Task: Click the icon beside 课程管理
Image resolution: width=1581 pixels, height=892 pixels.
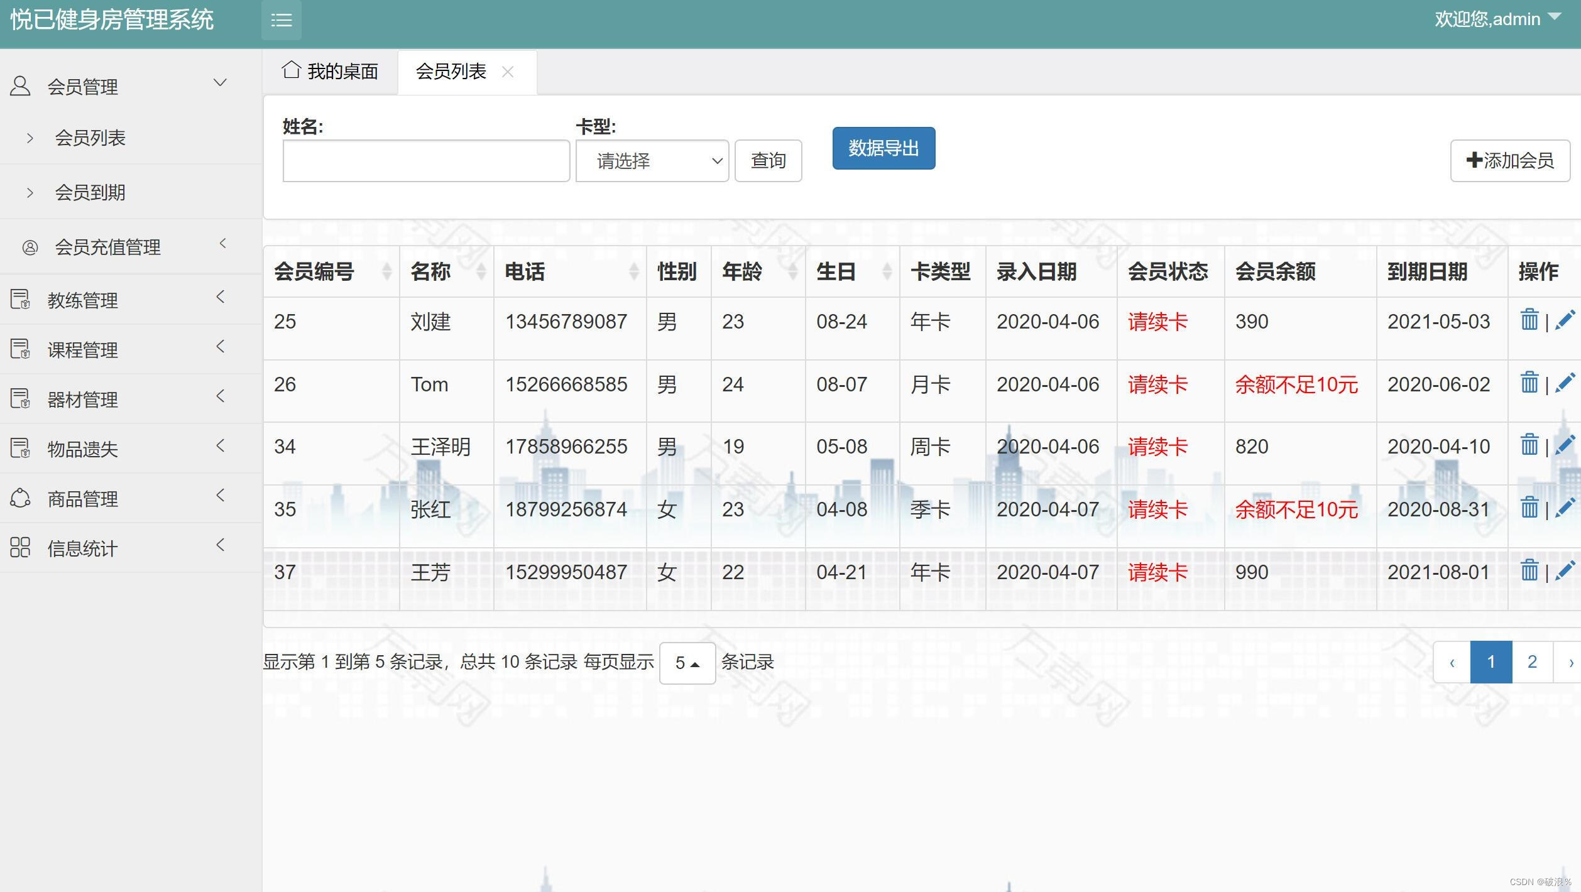Action: click(x=20, y=349)
